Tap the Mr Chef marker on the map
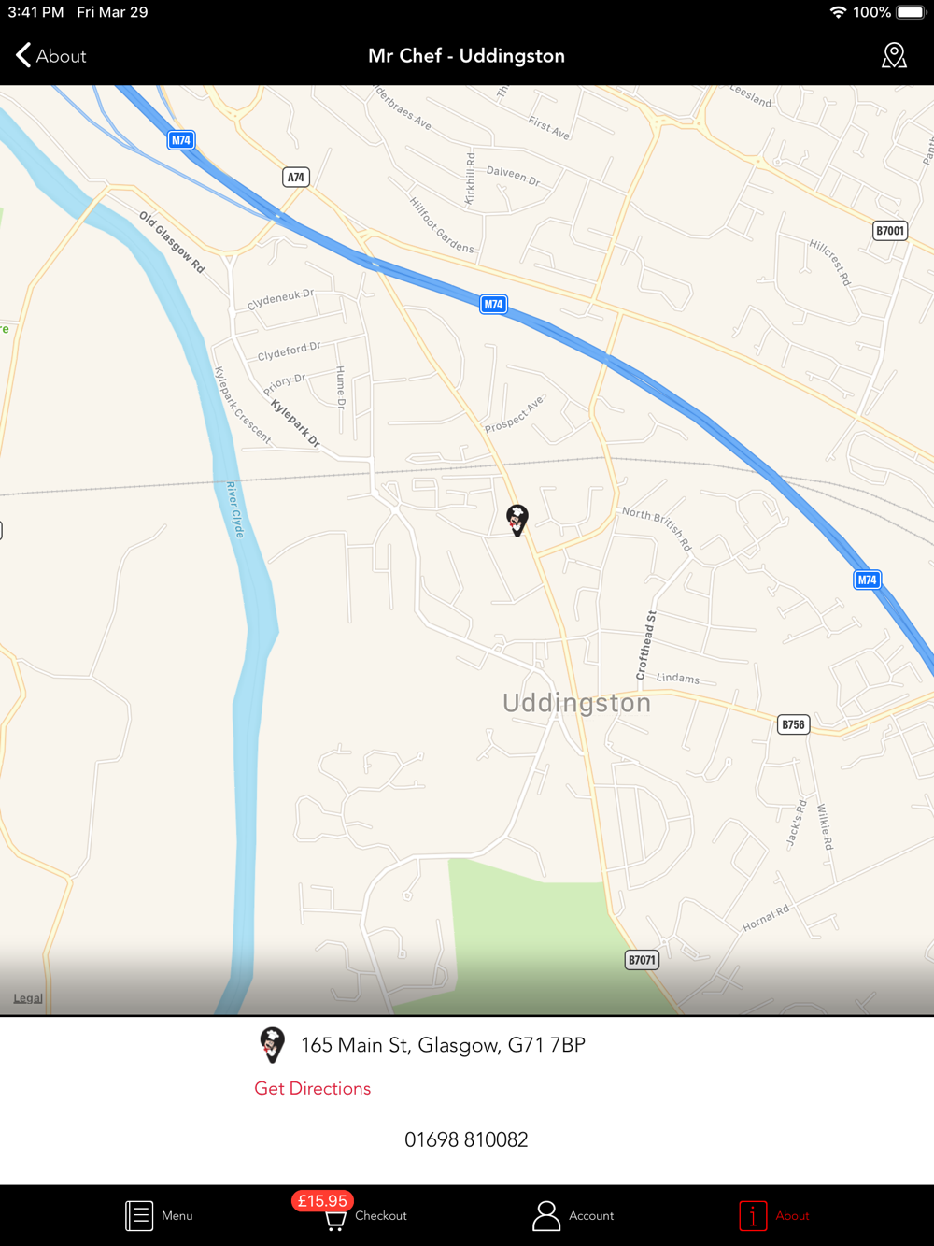This screenshot has height=1246, width=934. click(x=517, y=520)
